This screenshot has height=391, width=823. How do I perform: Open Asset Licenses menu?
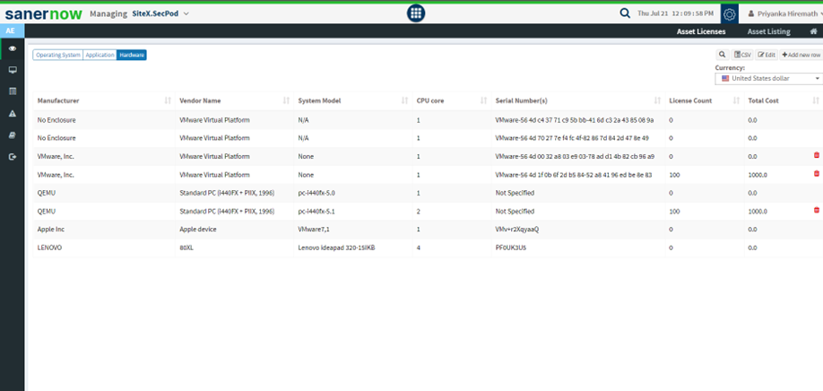(701, 31)
